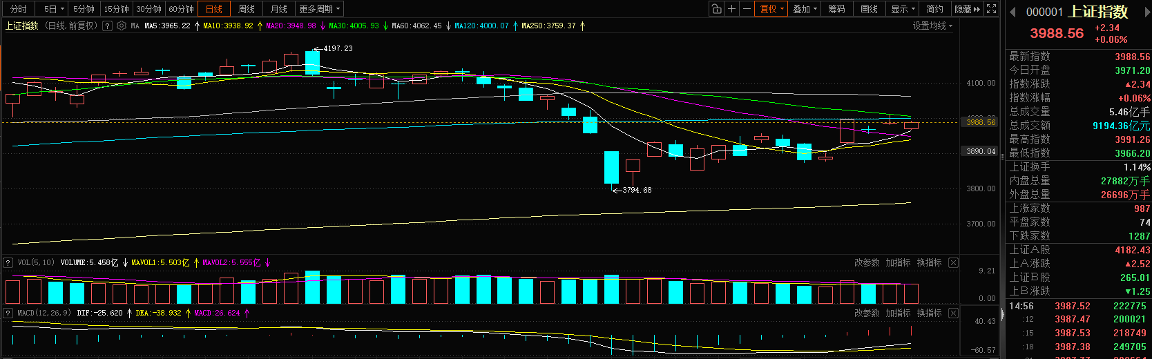Open the 复权 dropdown
Screen dimensions: 1152x359
772,9
